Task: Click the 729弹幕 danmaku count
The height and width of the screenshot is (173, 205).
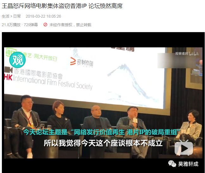Action: 31,25
